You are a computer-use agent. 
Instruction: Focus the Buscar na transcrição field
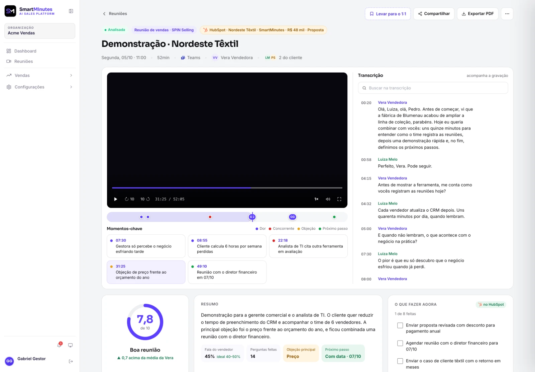tap(433, 88)
